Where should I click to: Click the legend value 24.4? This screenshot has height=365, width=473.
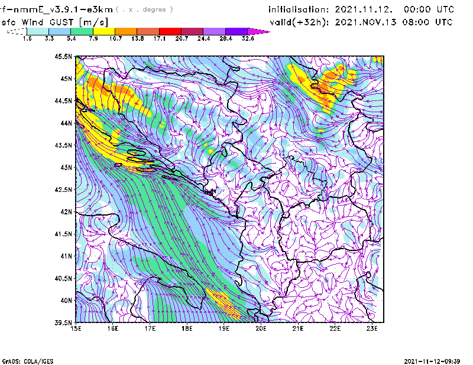click(203, 38)
